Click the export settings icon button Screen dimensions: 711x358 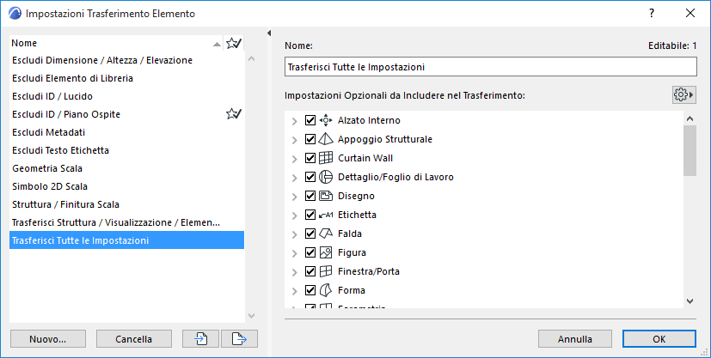point(239,338)
